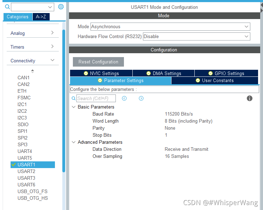Select SPI1 peripheral
263x210 pixels.
pos(22,131)
